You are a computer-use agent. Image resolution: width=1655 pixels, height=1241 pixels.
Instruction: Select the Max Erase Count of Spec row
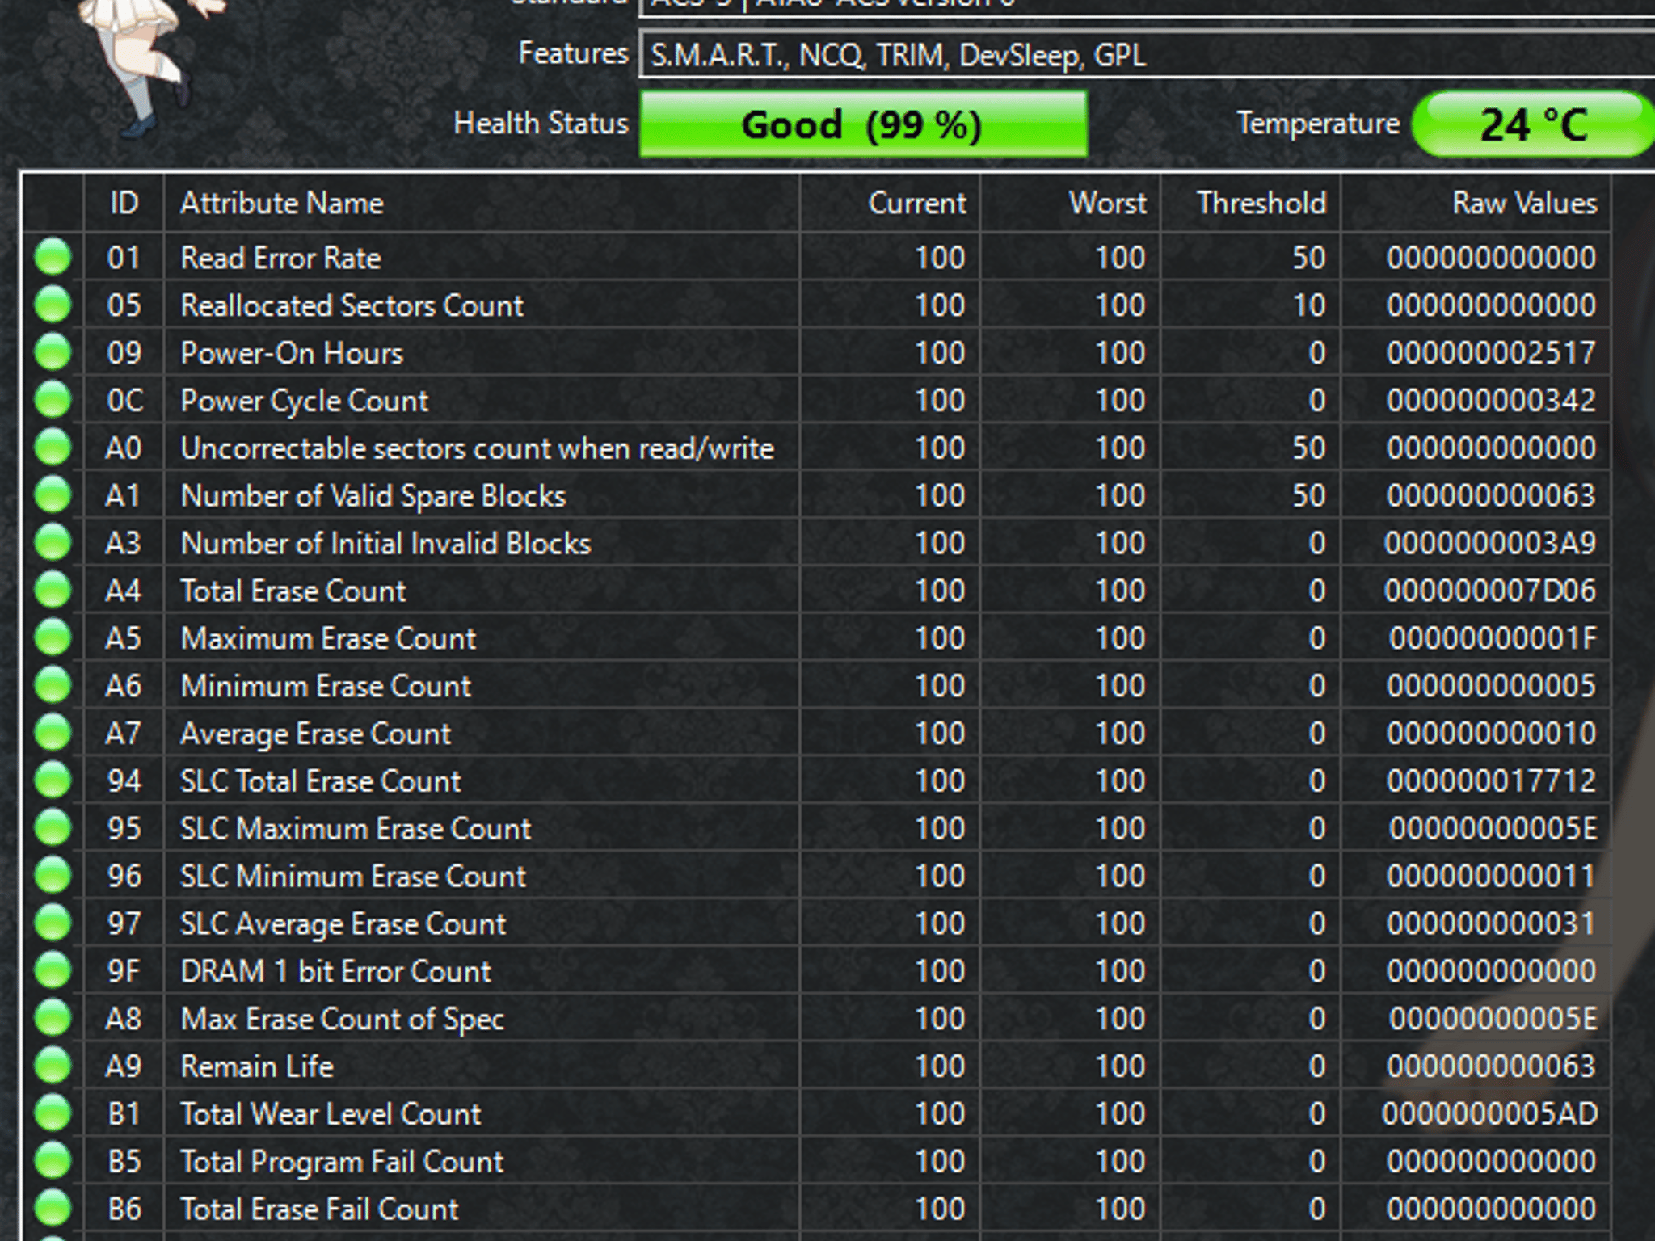[816, 1018]
